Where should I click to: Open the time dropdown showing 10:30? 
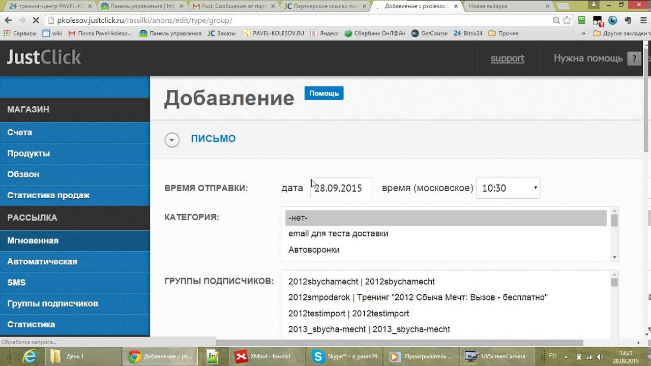pos(508,188)
